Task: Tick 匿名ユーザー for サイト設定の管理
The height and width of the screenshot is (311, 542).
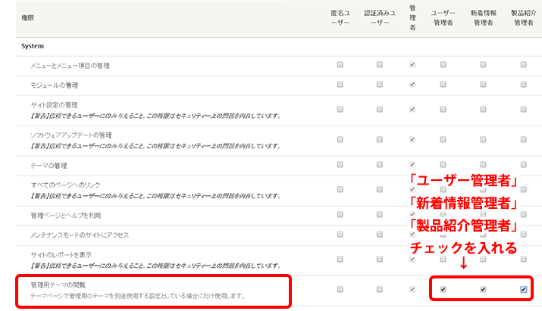Action: click(340, 110)
